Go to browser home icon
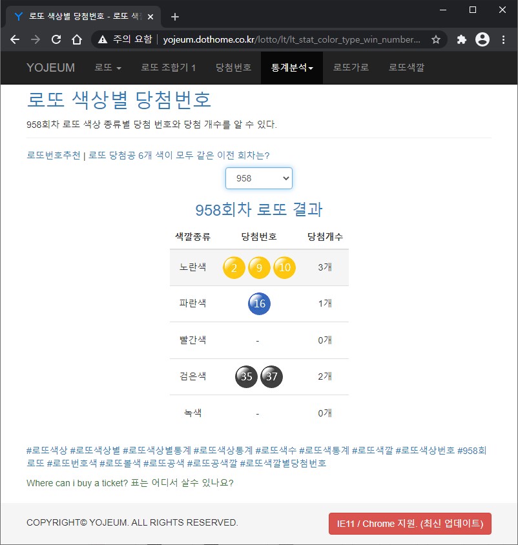 (77, 39)
